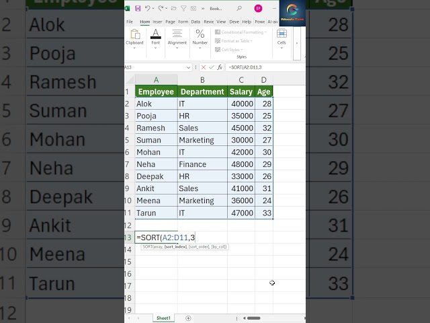This screenshot has width=430, height=323.
Task: Click the Employee header cell
Action: (x=156, y=92)
